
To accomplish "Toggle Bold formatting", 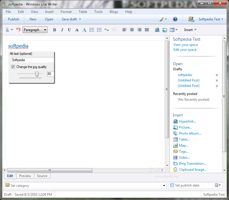I will 54,30.
